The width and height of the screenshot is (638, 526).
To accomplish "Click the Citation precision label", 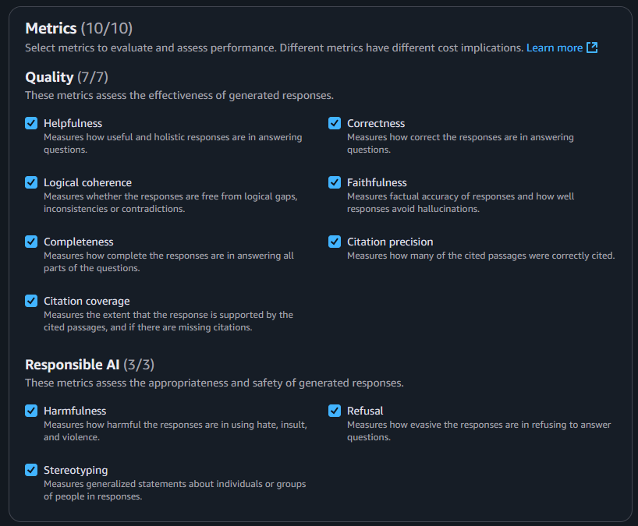I will 390,242.
